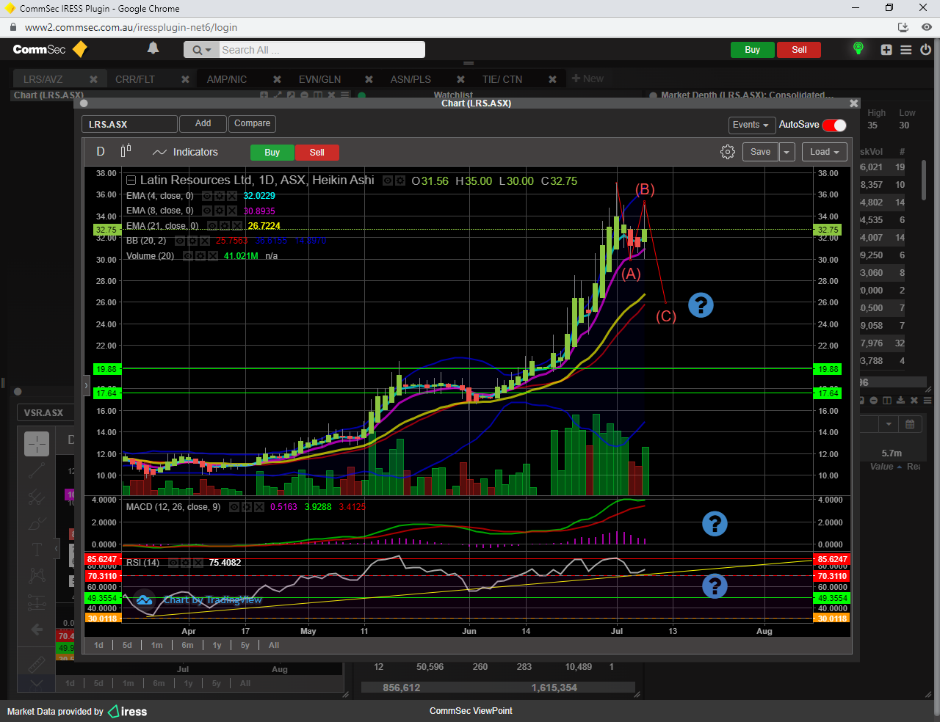Expand left side panel arrow of chart
The width and height of the screenshot is (940, 722).
(x=86, y=384)
